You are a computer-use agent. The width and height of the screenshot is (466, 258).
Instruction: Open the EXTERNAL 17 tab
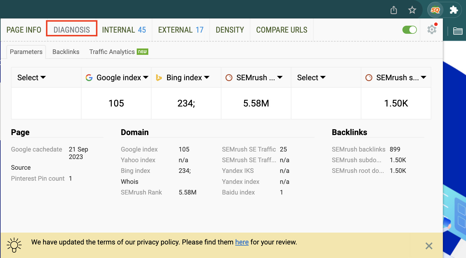click(x=181, y=30)
